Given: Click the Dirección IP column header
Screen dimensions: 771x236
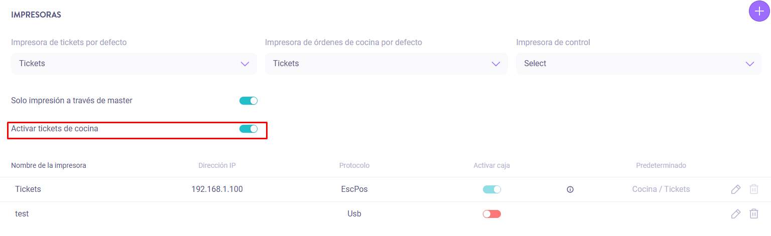Looking at the screenshot, I should 217,165.
